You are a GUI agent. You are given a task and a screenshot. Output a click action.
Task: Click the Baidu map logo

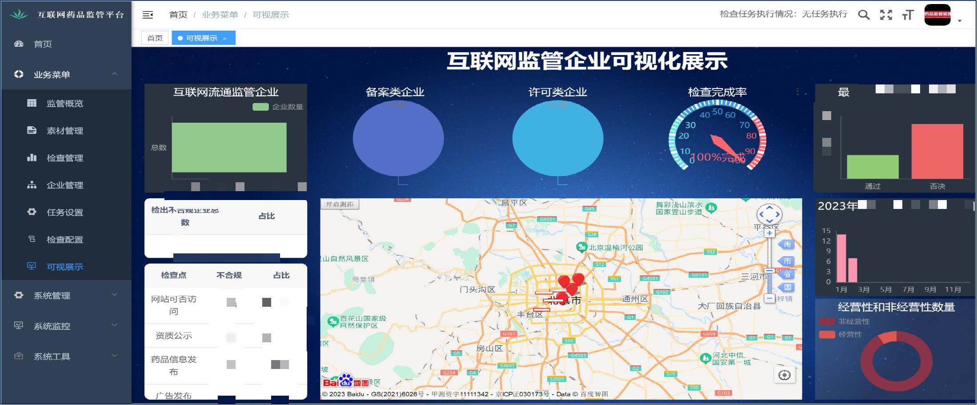346,381
